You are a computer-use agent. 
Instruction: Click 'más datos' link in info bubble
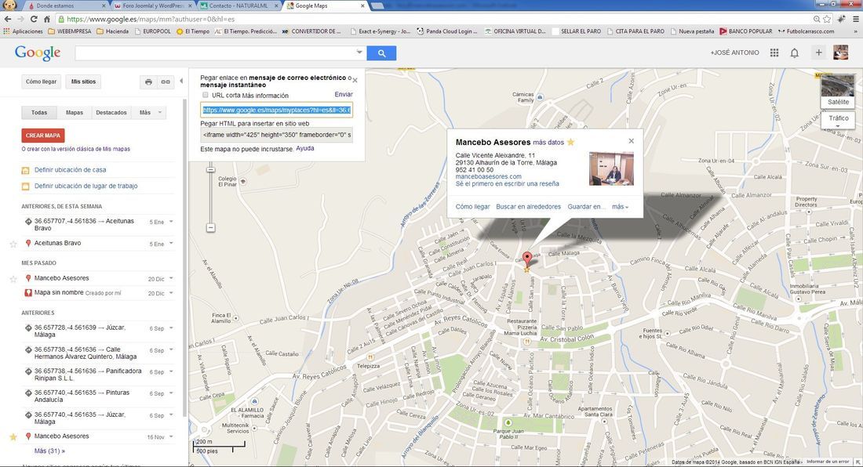coord(548,143)
